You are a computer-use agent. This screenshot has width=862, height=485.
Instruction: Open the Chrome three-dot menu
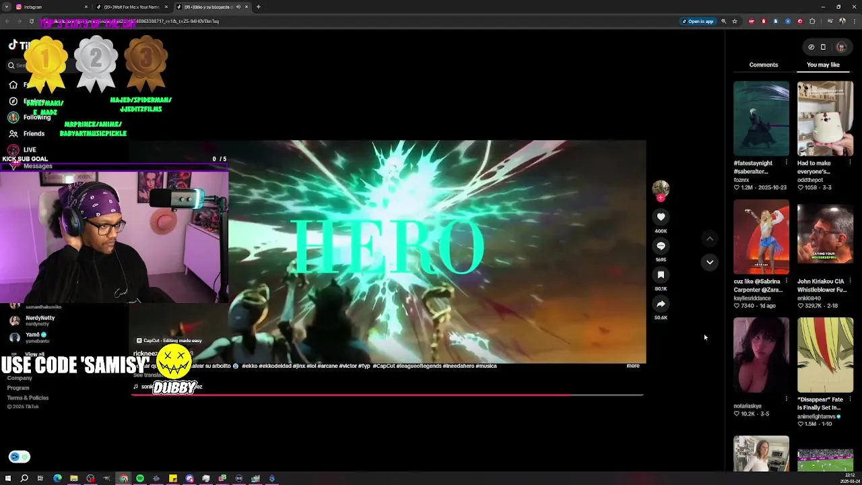click(x=853, y=21)
